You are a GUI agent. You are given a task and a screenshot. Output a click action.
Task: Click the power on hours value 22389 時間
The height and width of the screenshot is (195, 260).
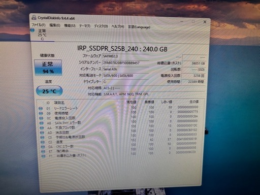pyautogui.click(x=193, y=82)
